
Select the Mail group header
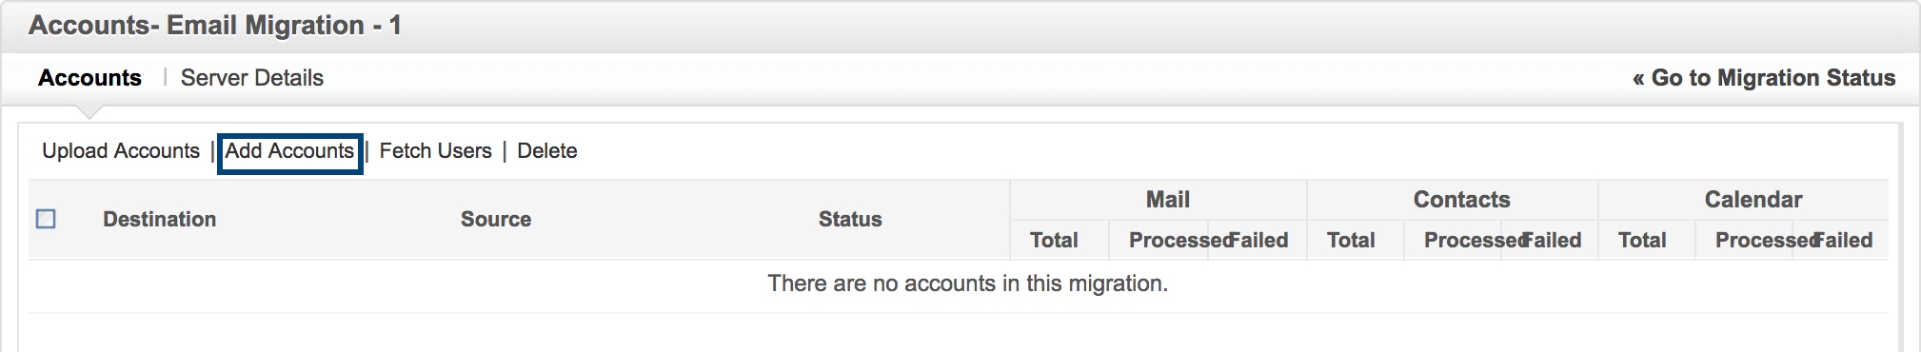(1168, 200)
